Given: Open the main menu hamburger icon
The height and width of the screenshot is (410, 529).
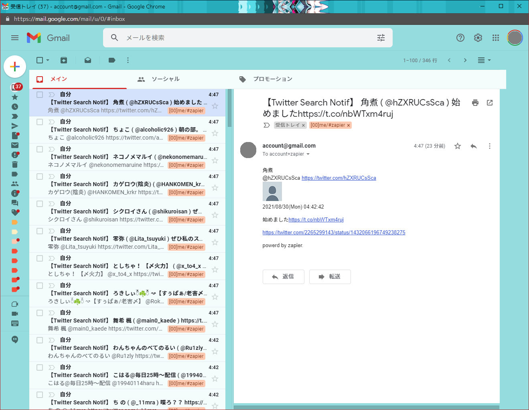Looking at the screenshot, I should coord(15,38).
